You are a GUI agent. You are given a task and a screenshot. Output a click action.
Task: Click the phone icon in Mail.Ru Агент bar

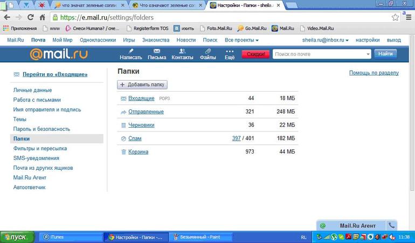click(x=392, y=226)
